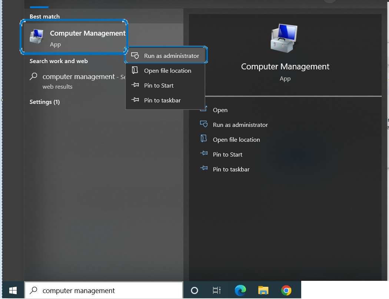Viewport: 389px width, 299px height.
Task: Open File Explorer from the taskbar
Action: (263, 290)
